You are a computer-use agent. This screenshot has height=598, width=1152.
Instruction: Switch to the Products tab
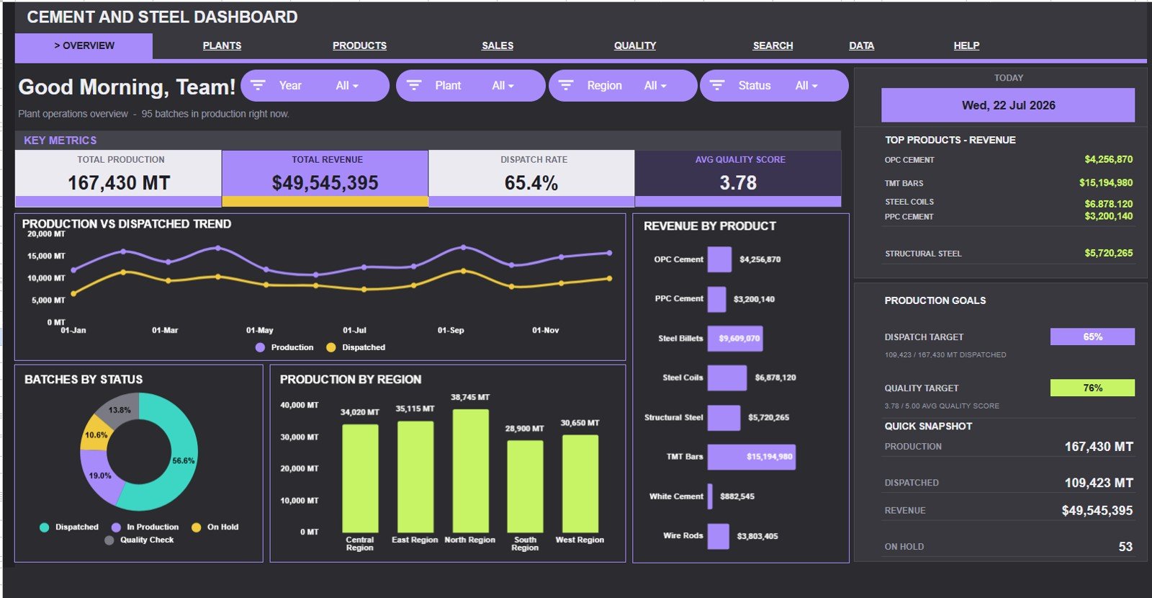[x=359, y=45]
